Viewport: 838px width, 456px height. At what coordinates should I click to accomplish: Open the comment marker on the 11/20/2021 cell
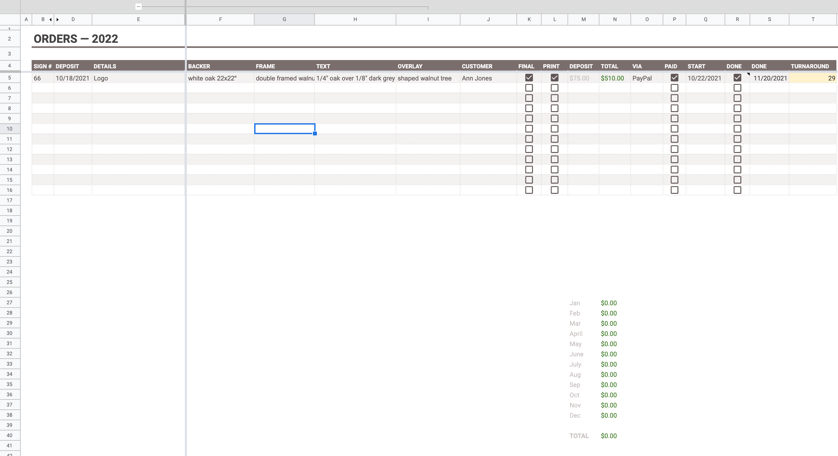[x=748, y=75]
